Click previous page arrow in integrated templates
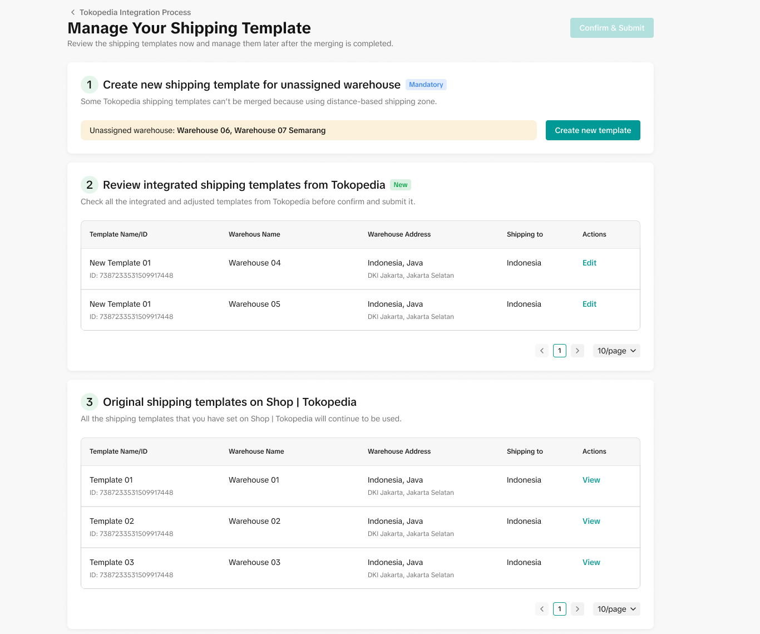The height and width of the screenshot is (634, 760). (x=542, y=351)
